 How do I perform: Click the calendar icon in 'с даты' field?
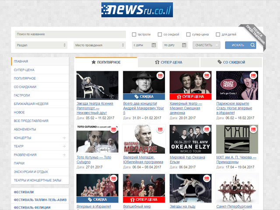click(154, 45)
